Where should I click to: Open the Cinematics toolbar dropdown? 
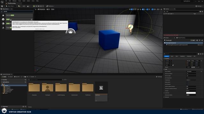[x=28, y=6]
